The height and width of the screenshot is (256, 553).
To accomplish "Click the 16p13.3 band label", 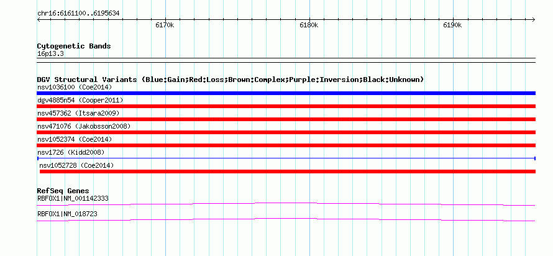I will [x=50, y=54].
